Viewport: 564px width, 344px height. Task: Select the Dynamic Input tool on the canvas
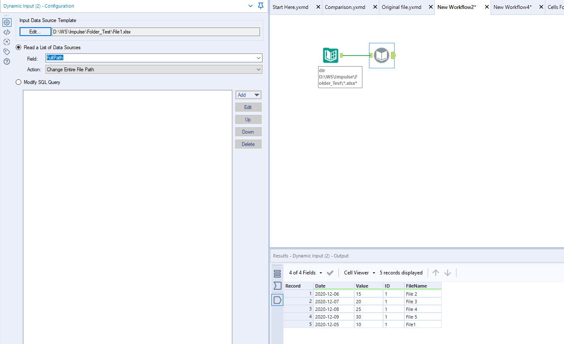381,55
